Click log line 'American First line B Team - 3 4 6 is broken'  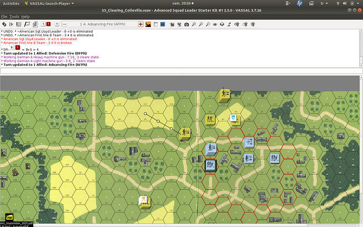[x=37, y=43]
